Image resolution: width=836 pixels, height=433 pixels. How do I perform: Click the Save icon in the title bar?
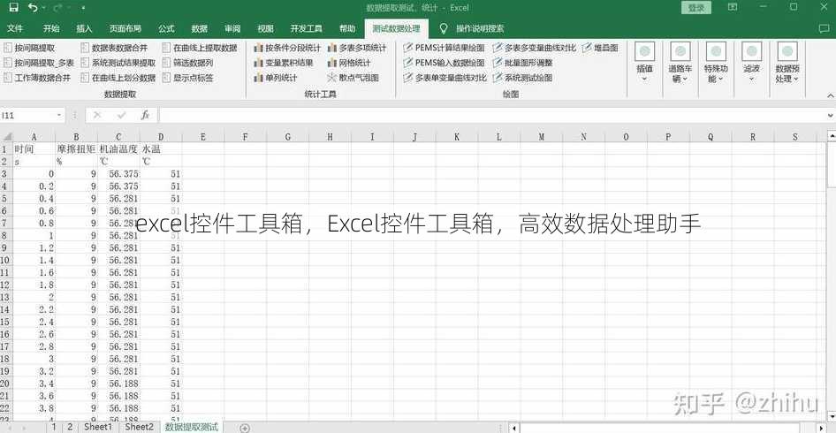[x=14, y=7]
